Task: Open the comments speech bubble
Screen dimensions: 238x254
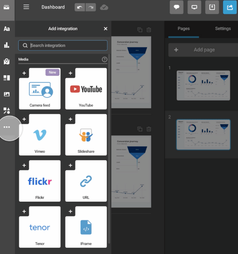Action: (177, 7)
